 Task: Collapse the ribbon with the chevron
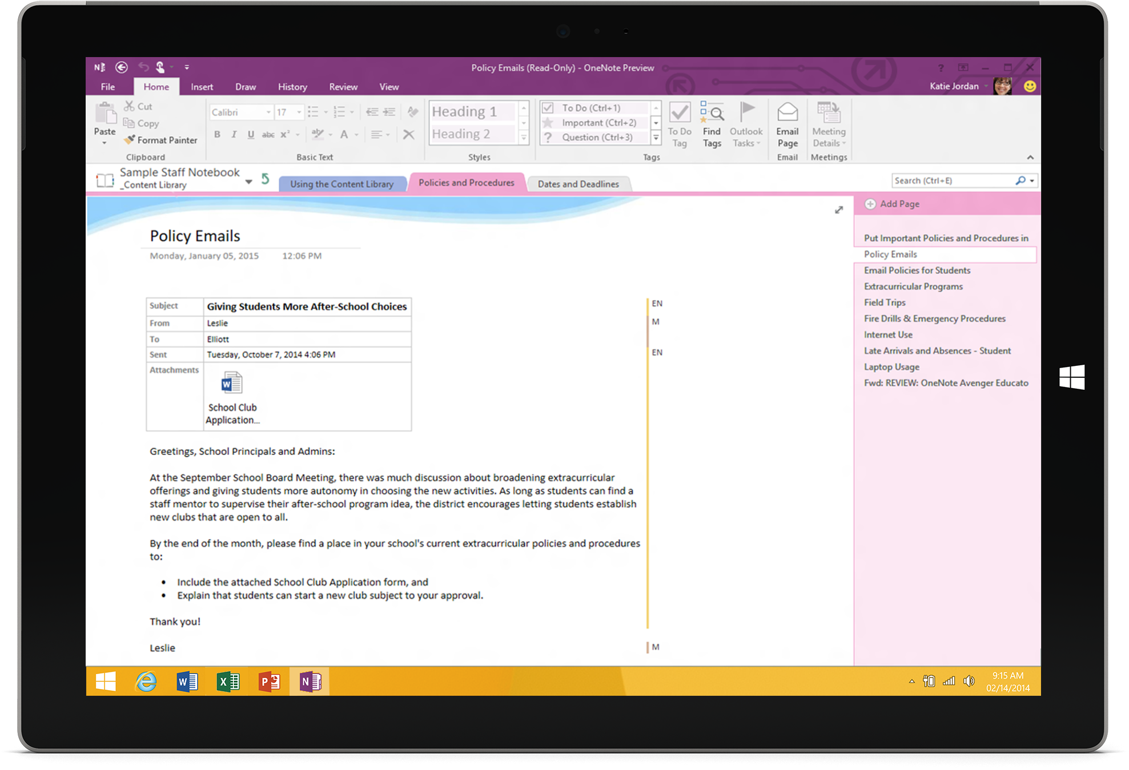tap(1030, 158)
